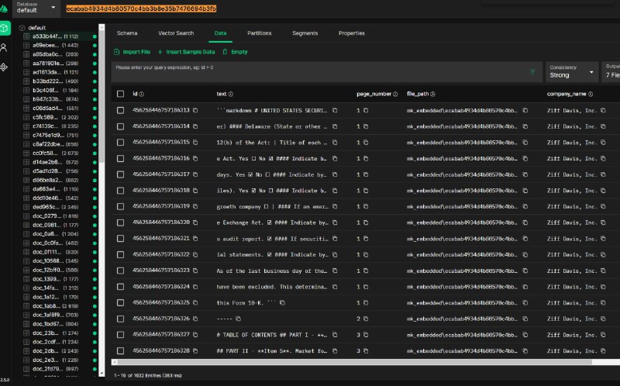Sort by the page_number column header
This screenshot has width=620, height=386.
pos(374,94)
